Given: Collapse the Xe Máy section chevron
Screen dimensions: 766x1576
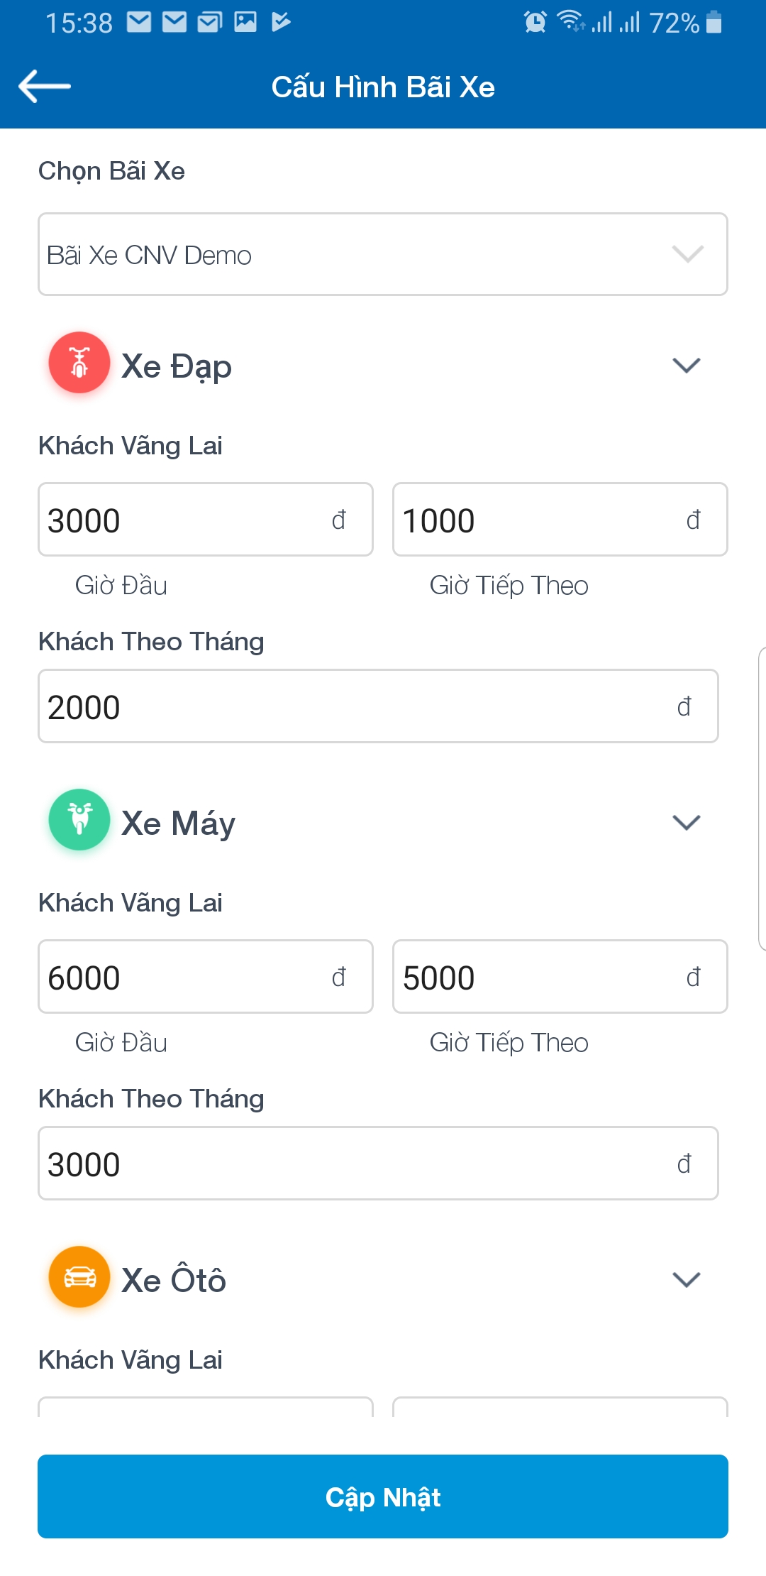Looking at the screenshot, I should tap(686, 822).
